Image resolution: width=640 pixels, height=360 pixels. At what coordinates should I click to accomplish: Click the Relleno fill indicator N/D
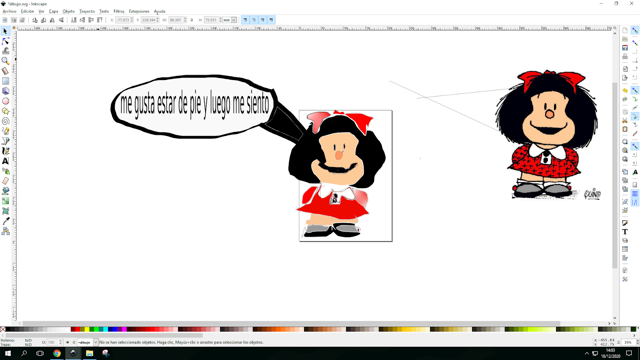pyautogui.click(x=28, y=340)
